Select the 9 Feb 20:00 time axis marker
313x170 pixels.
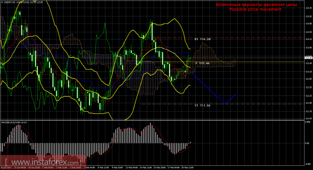117,168
